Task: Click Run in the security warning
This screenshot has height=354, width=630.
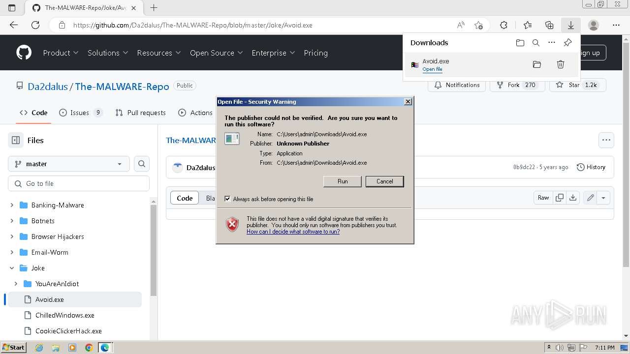Action: point(343,181)
